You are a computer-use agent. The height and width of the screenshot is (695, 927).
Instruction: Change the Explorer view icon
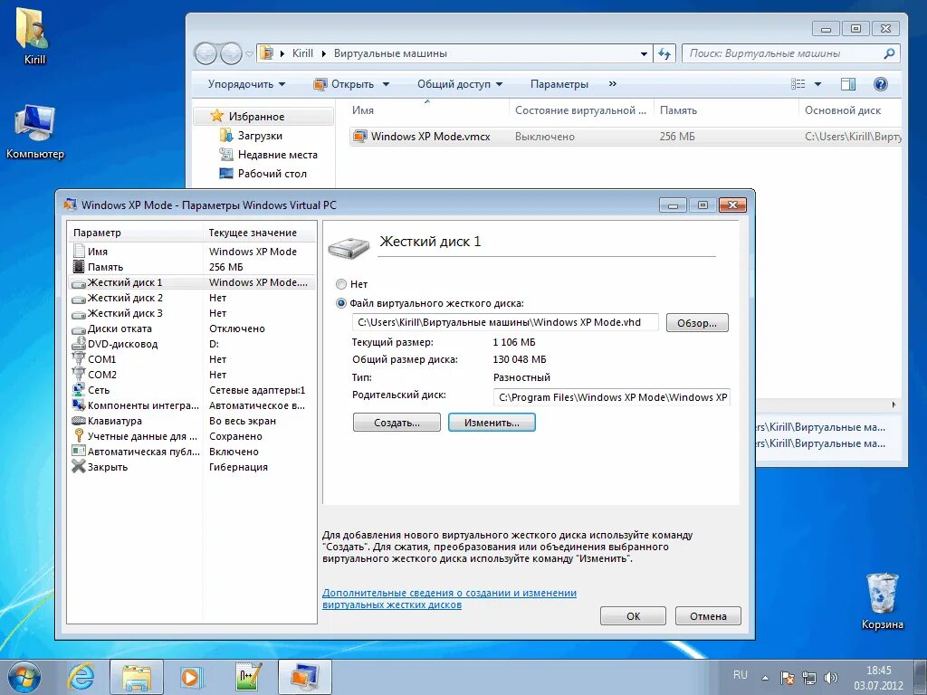tap(798, 84)
